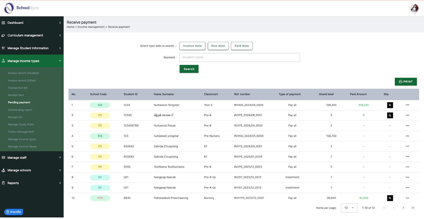This screenshot has height=219, width=424.
Task: Select Paid date search type
Action: point(242,46)
